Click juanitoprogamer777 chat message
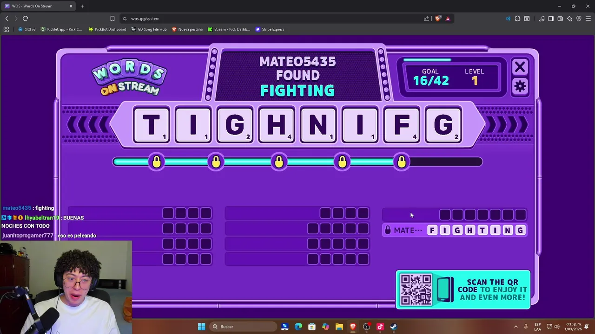The width and height of the screenshot is (595, 334). click(x=49, y=236)
